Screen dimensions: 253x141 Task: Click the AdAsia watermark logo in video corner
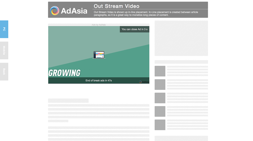[144, 82]
